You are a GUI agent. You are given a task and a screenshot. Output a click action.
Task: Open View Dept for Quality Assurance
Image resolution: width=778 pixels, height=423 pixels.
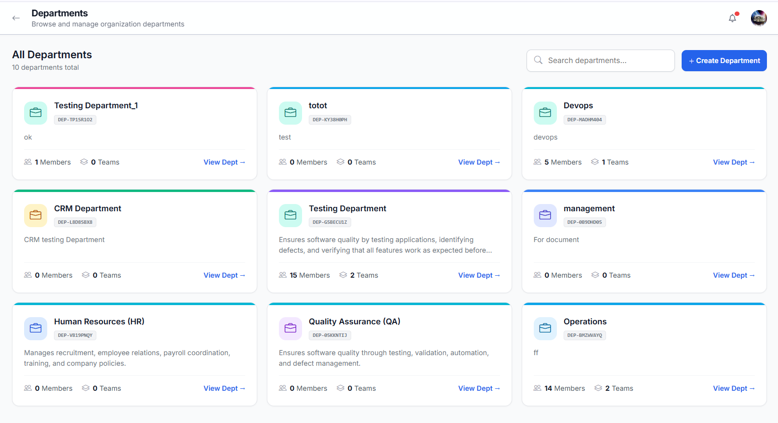[x=479, y=388]
